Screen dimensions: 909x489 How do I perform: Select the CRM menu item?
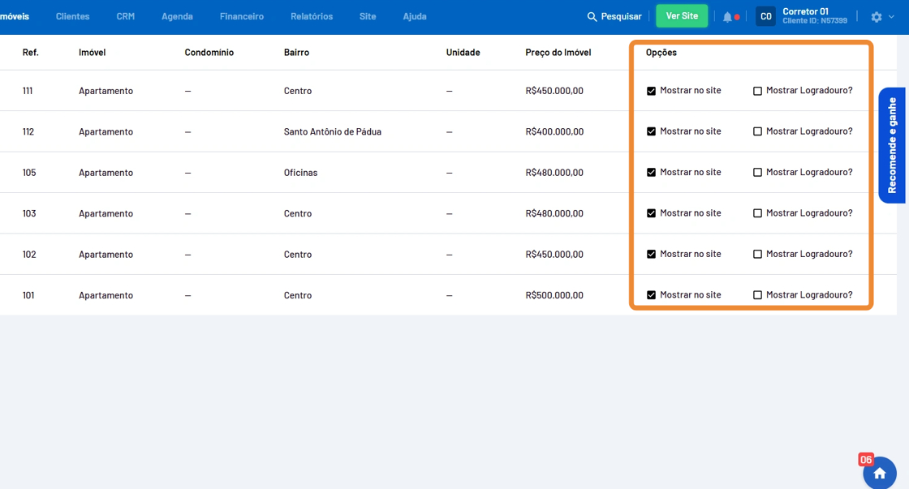[x=125, y=16]
